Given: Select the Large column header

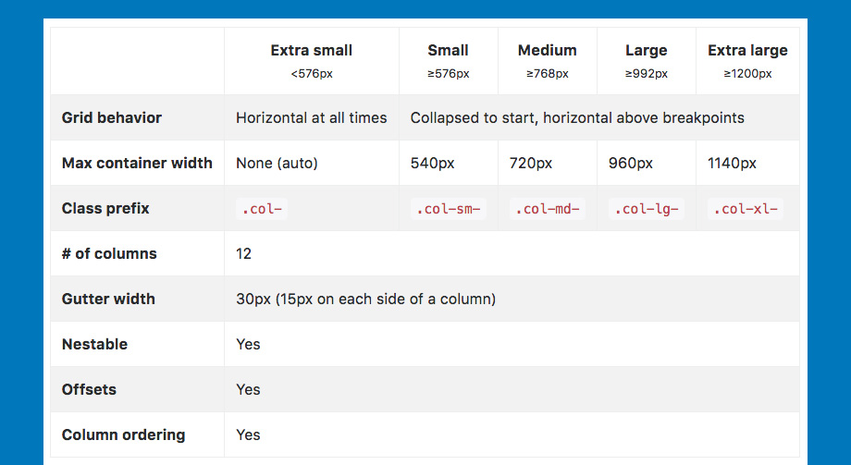Looking at the screenshot, I should (x=646, y=61).
